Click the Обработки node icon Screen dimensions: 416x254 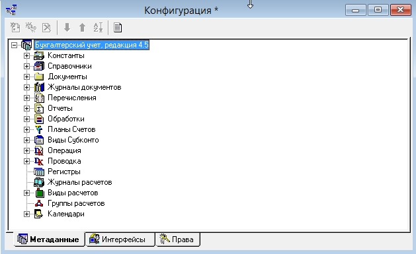point(39,119)
